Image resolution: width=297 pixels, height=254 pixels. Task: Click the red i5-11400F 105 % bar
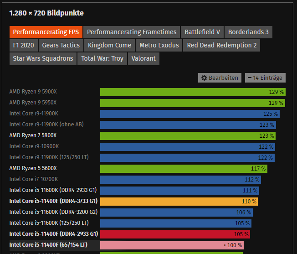(175, 234)
